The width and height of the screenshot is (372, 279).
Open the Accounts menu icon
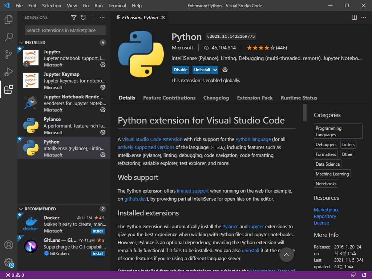point(9,245)
